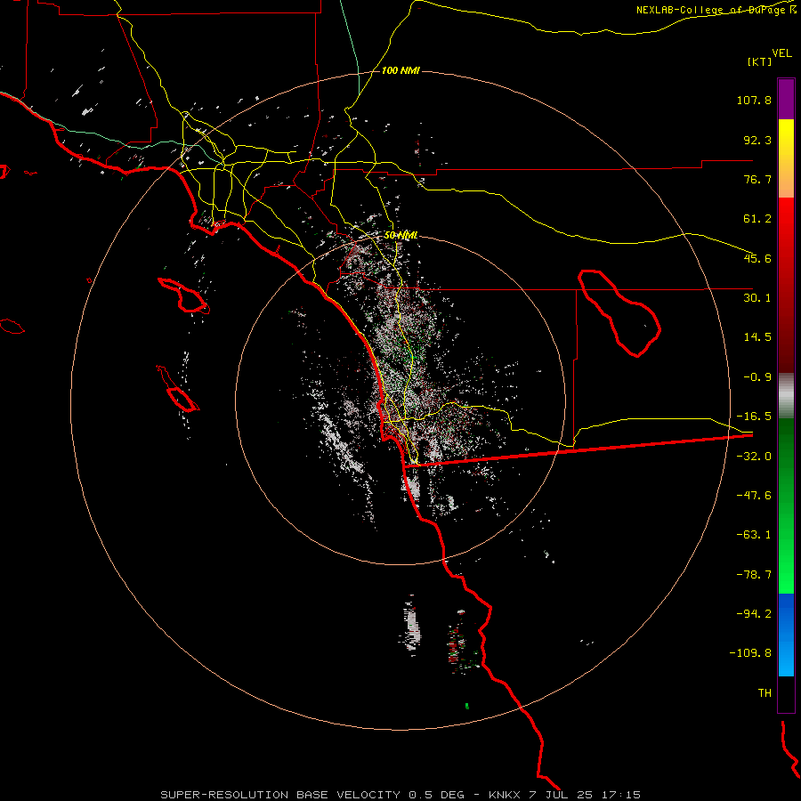The width and height of the screenshot is (801, 801).
Task: Click the "50 NMI" range ring label
Action: click(400, 236)
